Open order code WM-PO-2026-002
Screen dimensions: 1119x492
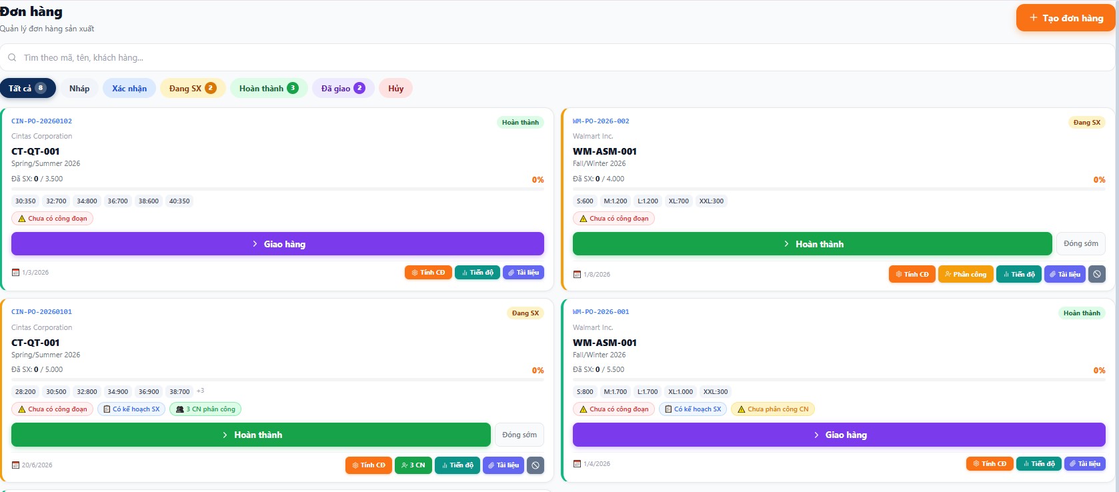(601, 121)
